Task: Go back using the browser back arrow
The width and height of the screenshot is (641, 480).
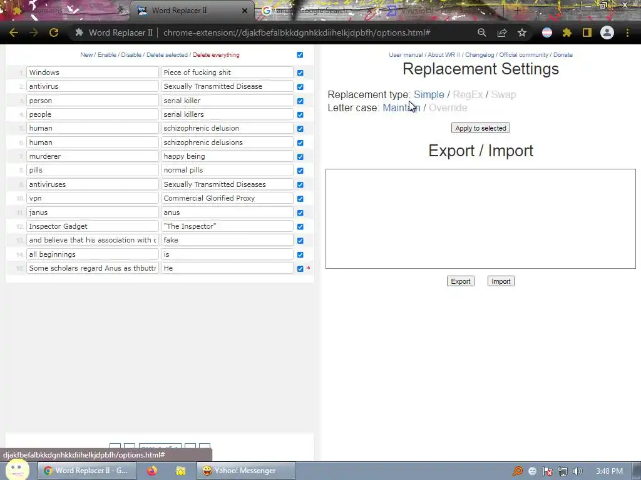Action: (x=14, y=32)
